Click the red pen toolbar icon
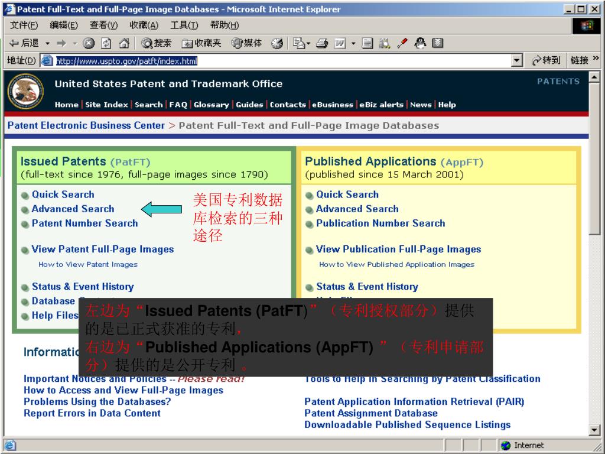The image size is (605, 454). coord(402,43)
